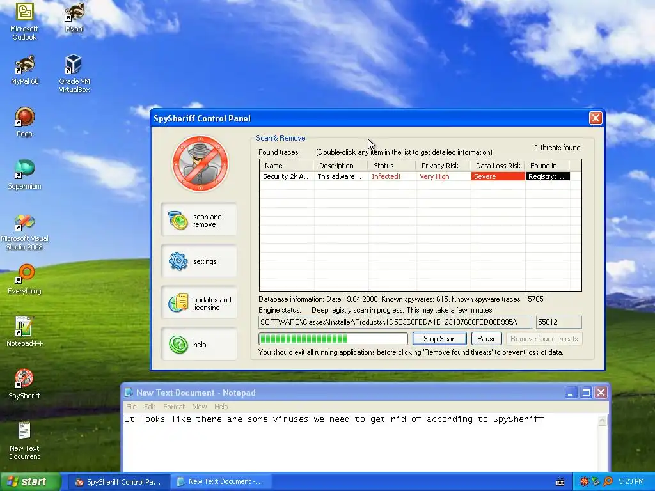Image resolution: width=655 pixels, height=491 pixels.
Task: Close the SpySheriff Control Panel window
Action: pyautogui.click(x=596, y=118)
